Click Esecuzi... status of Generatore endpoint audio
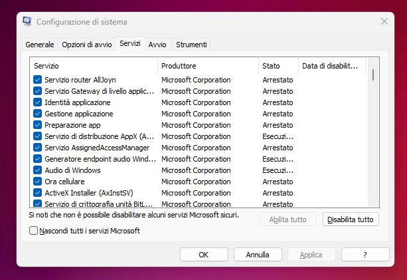 (278, 159)
